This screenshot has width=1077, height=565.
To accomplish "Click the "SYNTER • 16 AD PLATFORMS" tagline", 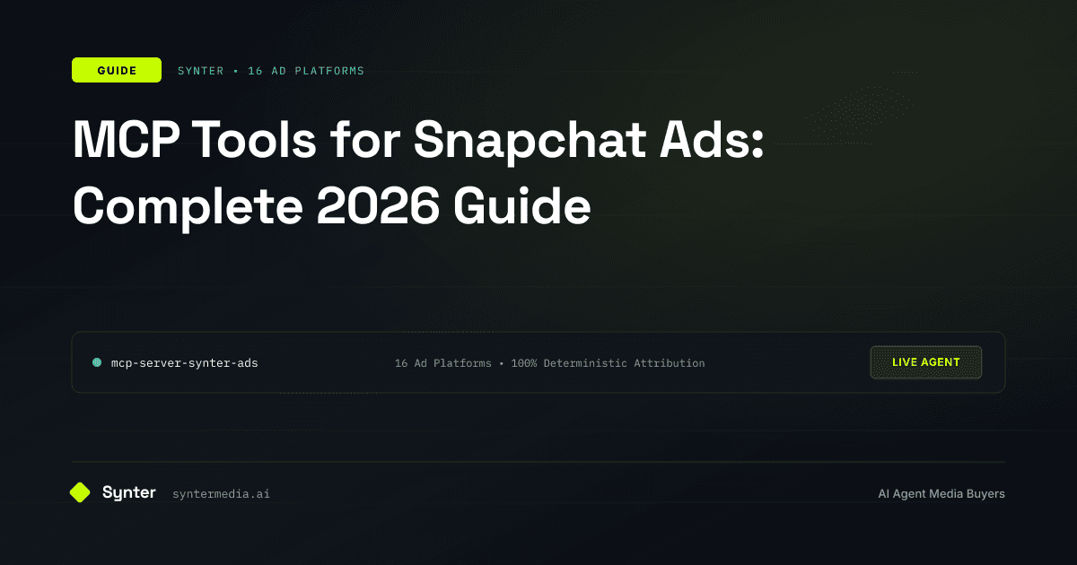I will point(271,71).
